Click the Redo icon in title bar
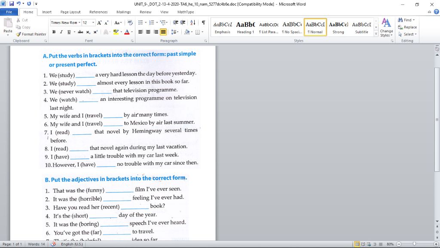Screen dimensions: 440x248 pos(29,4)
